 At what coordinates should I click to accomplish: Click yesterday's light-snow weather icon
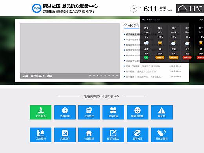pos(146,43)
